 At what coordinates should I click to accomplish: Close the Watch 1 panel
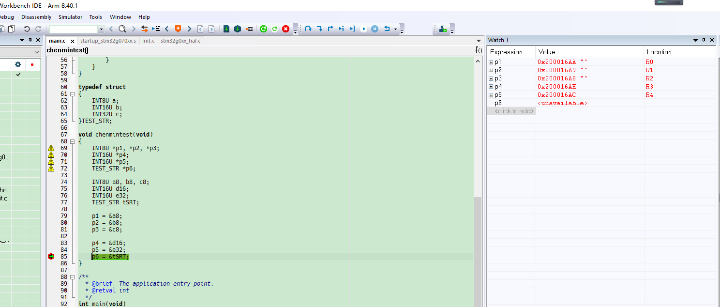click(711, 40)
